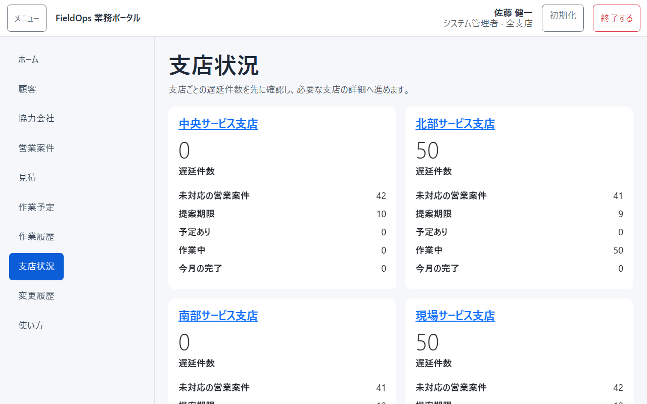Go to ホーム in sidebar
Image resolution: width=647 pixels, height=404 pixels.
coord(28,60)
